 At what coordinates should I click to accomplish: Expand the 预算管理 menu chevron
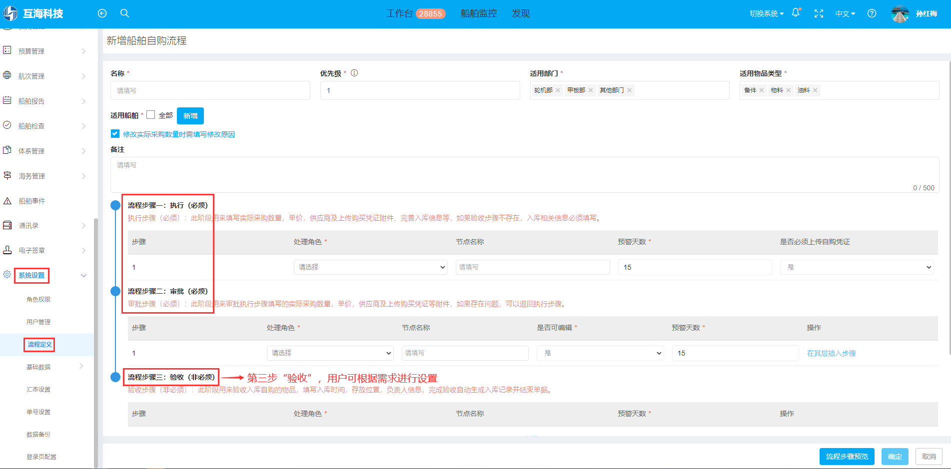pyautogui.click(x=83, y=51)
